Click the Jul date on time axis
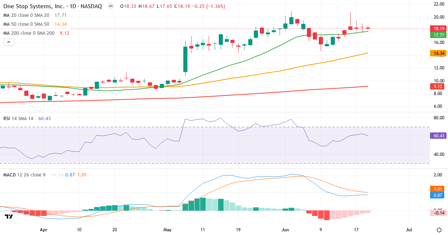448x235 pixels. [409, 229]
